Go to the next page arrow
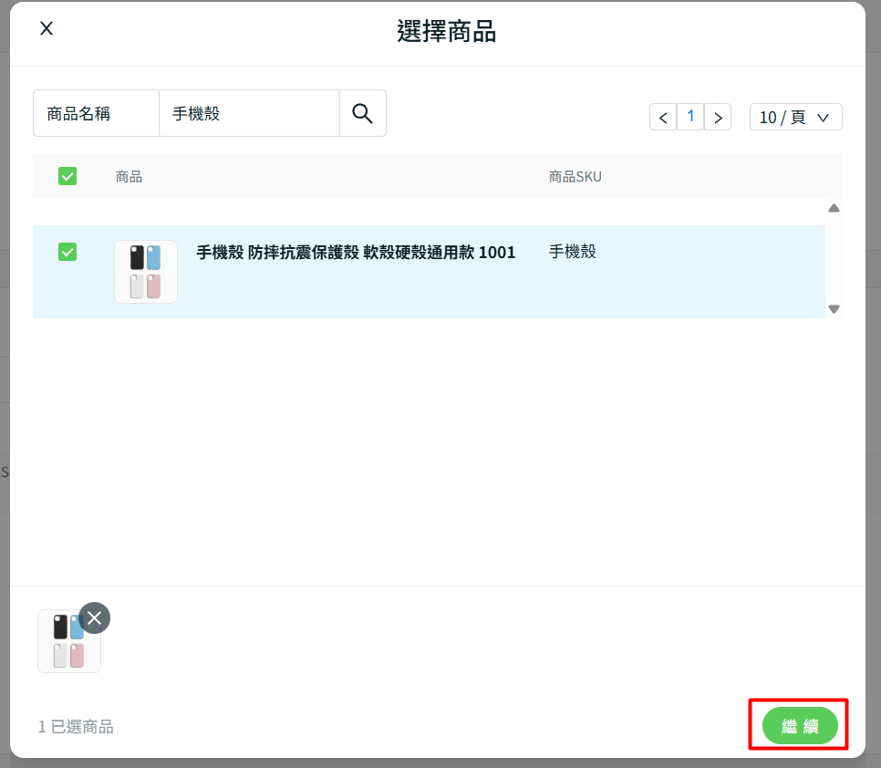 point(718,118)
